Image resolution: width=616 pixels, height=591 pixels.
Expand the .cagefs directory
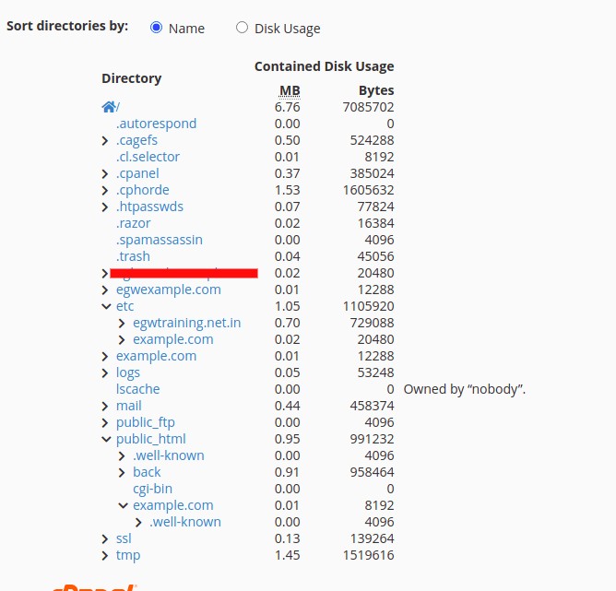click(105, 140)
